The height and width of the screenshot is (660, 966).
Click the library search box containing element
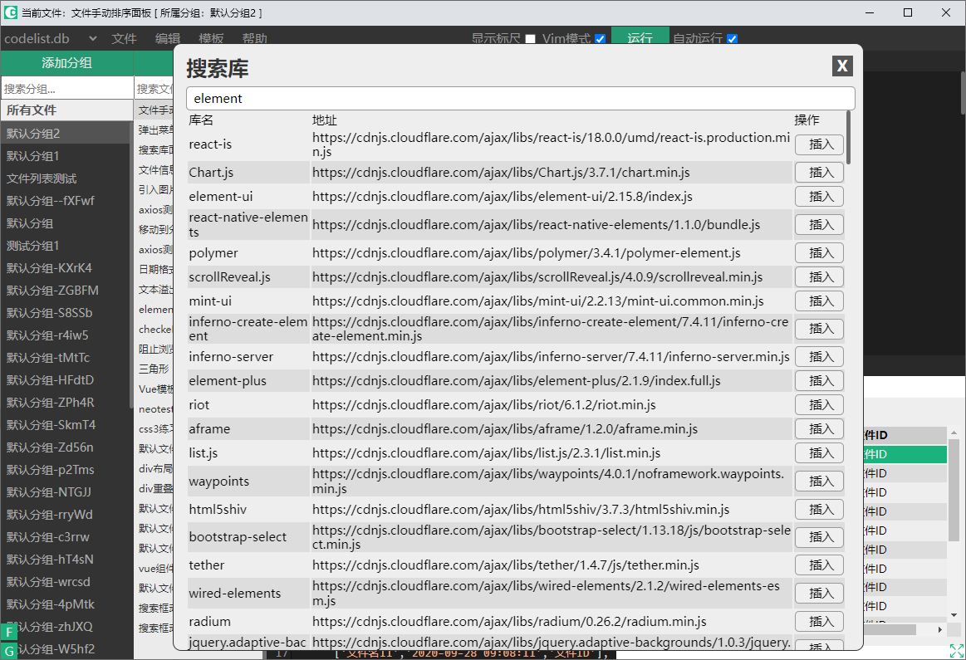tap(521, 99)
